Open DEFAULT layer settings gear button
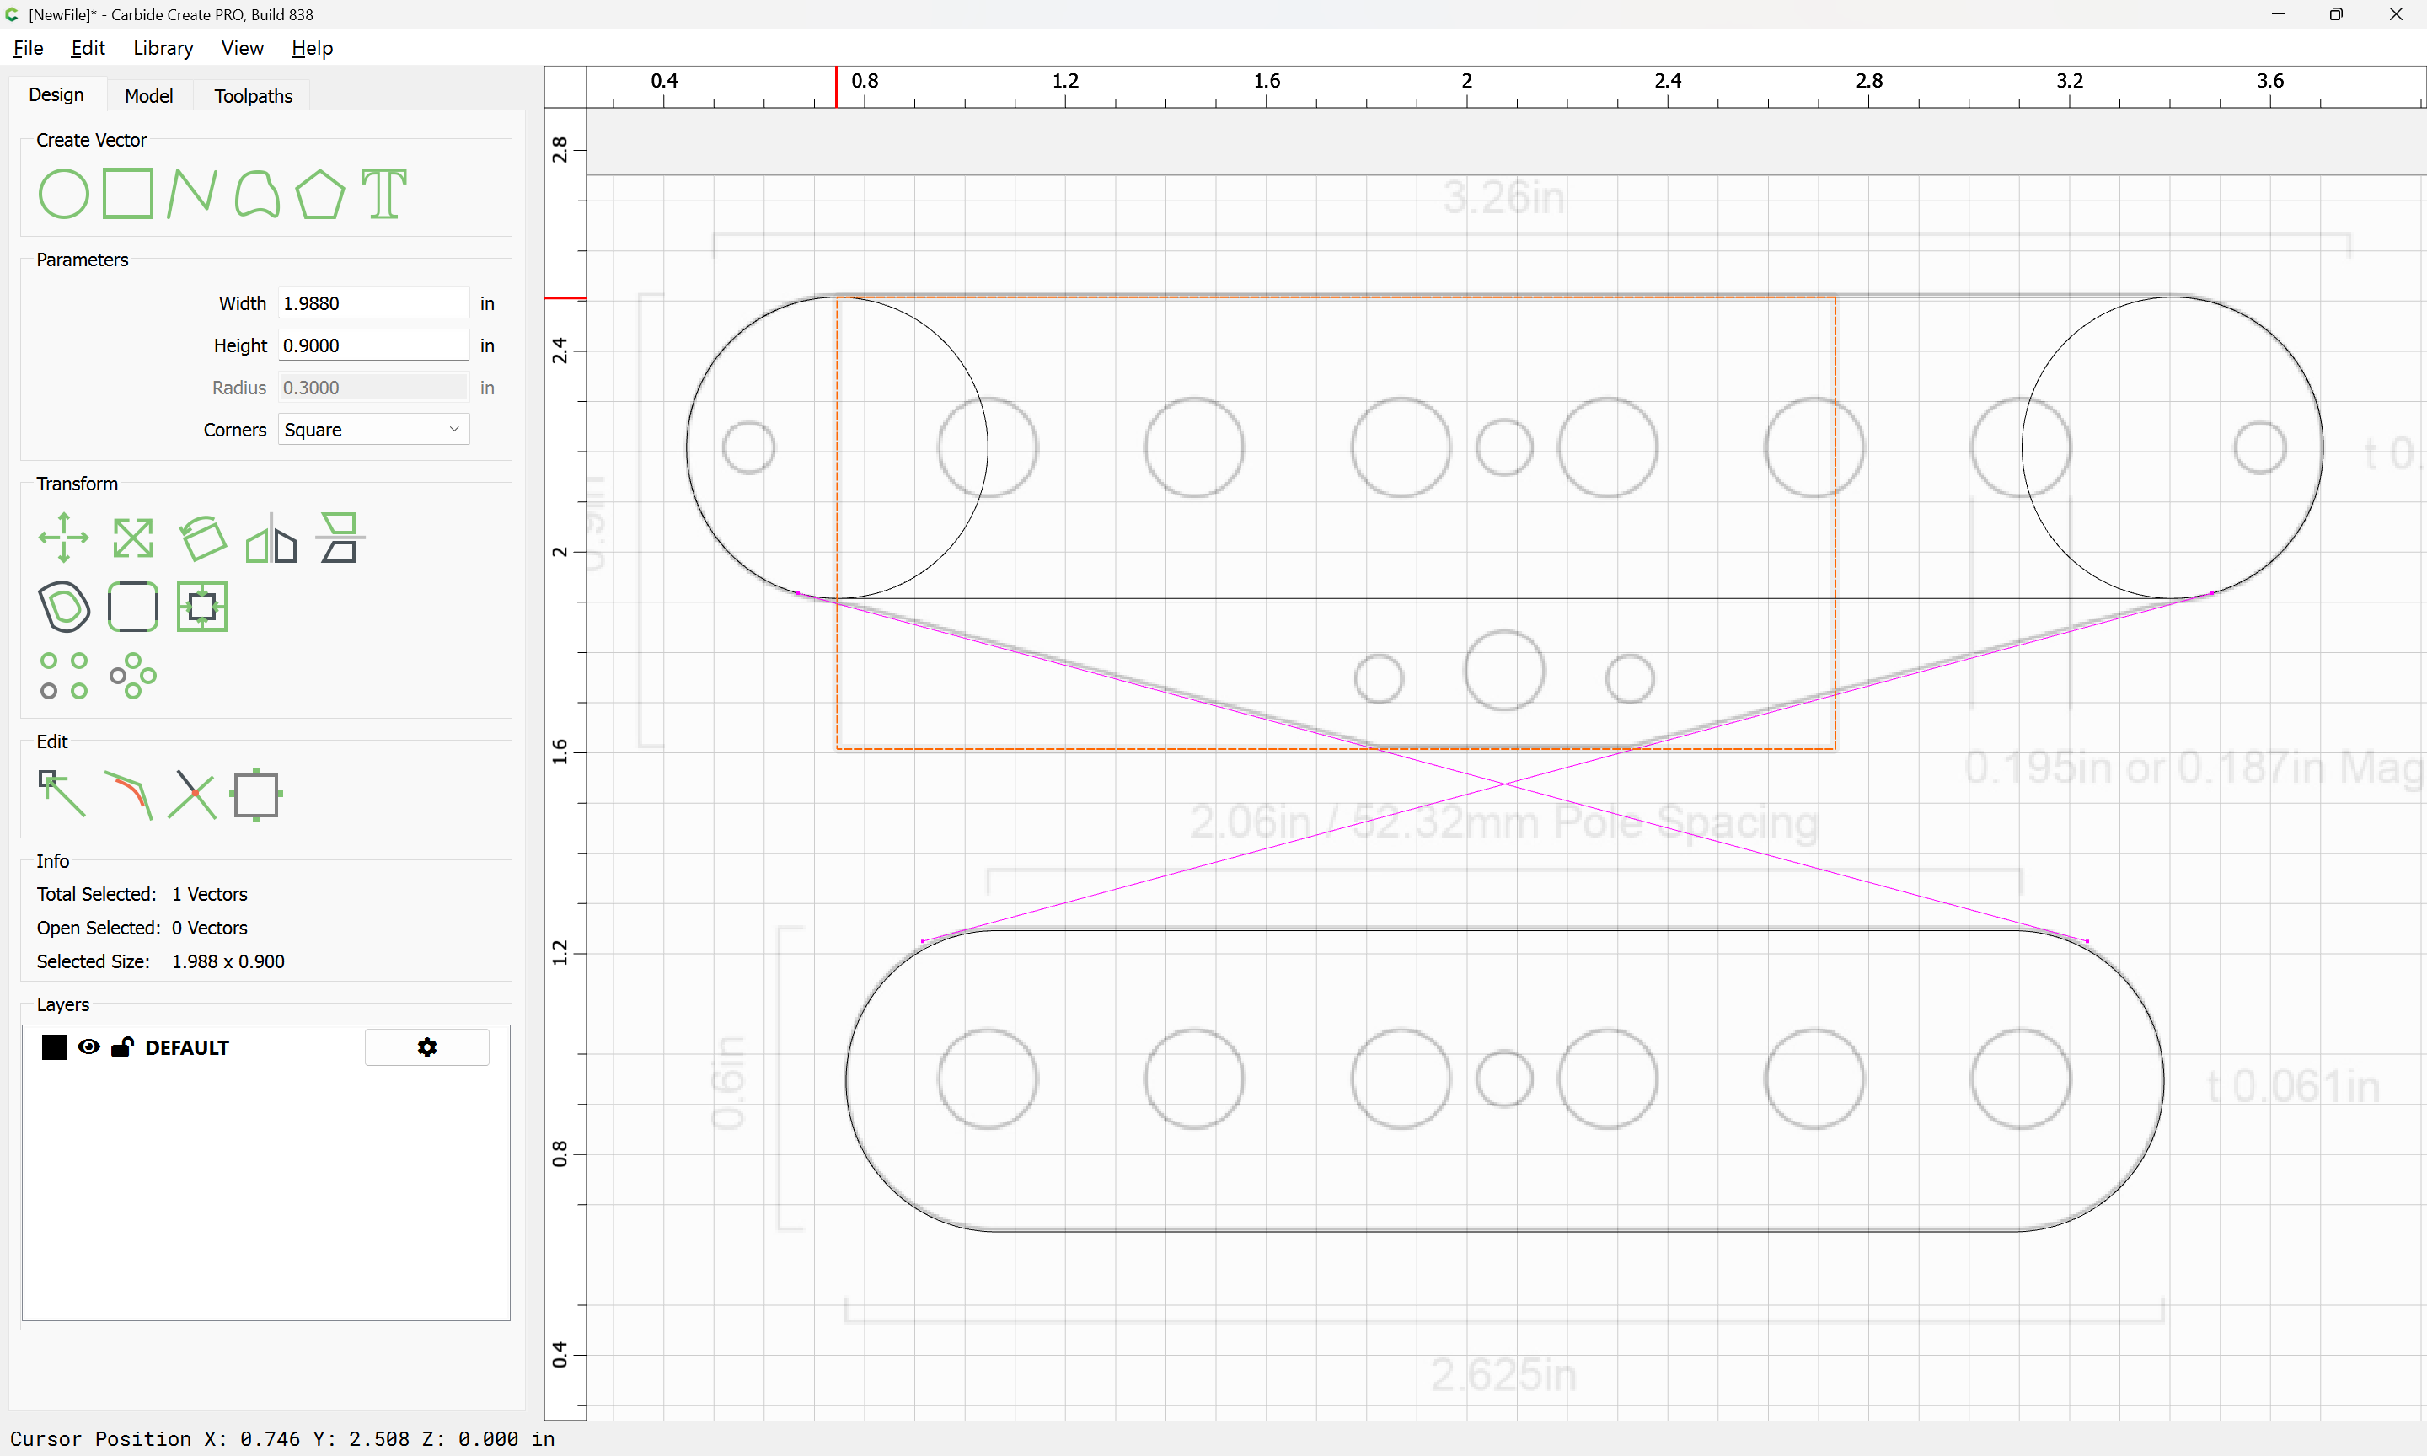The height and width of the screenshot is (1456, 2427). point(426,1046)
